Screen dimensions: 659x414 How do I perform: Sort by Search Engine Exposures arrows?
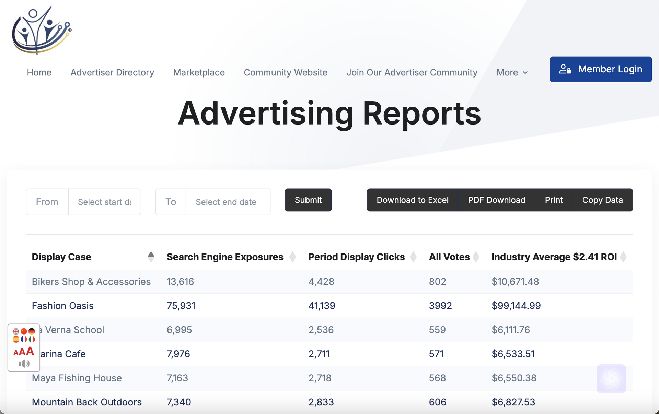[292, 257]
